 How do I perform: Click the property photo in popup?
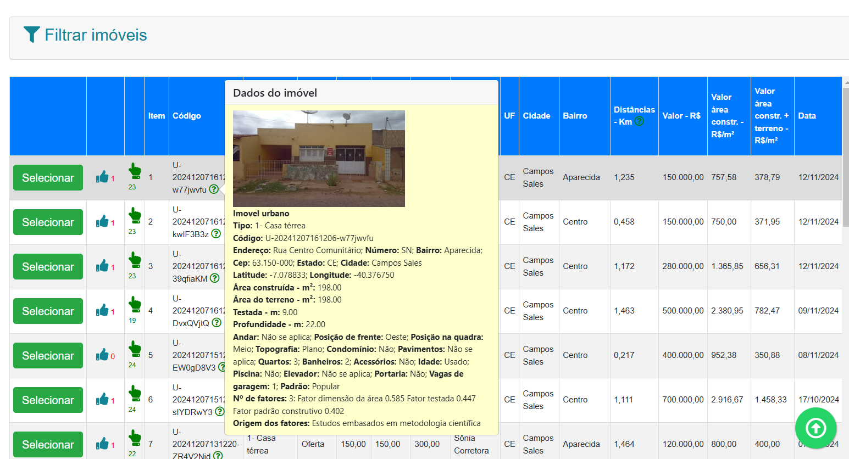click(x=319, y=159)
